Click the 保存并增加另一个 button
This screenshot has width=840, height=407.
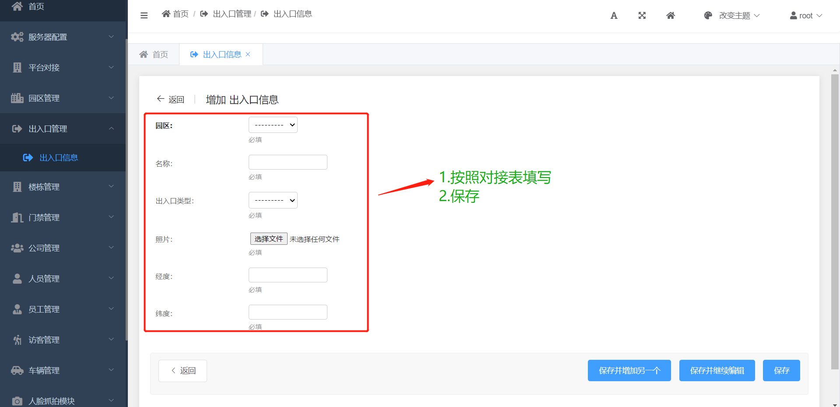coord(629,371)
